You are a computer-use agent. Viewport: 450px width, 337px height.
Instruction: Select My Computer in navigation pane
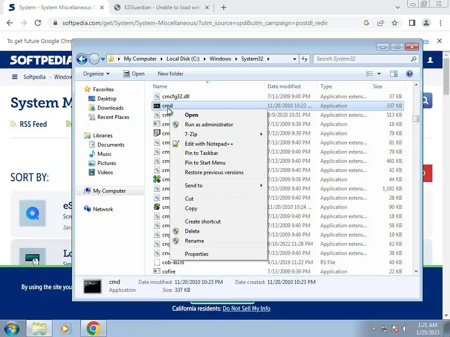click(109, 191)
